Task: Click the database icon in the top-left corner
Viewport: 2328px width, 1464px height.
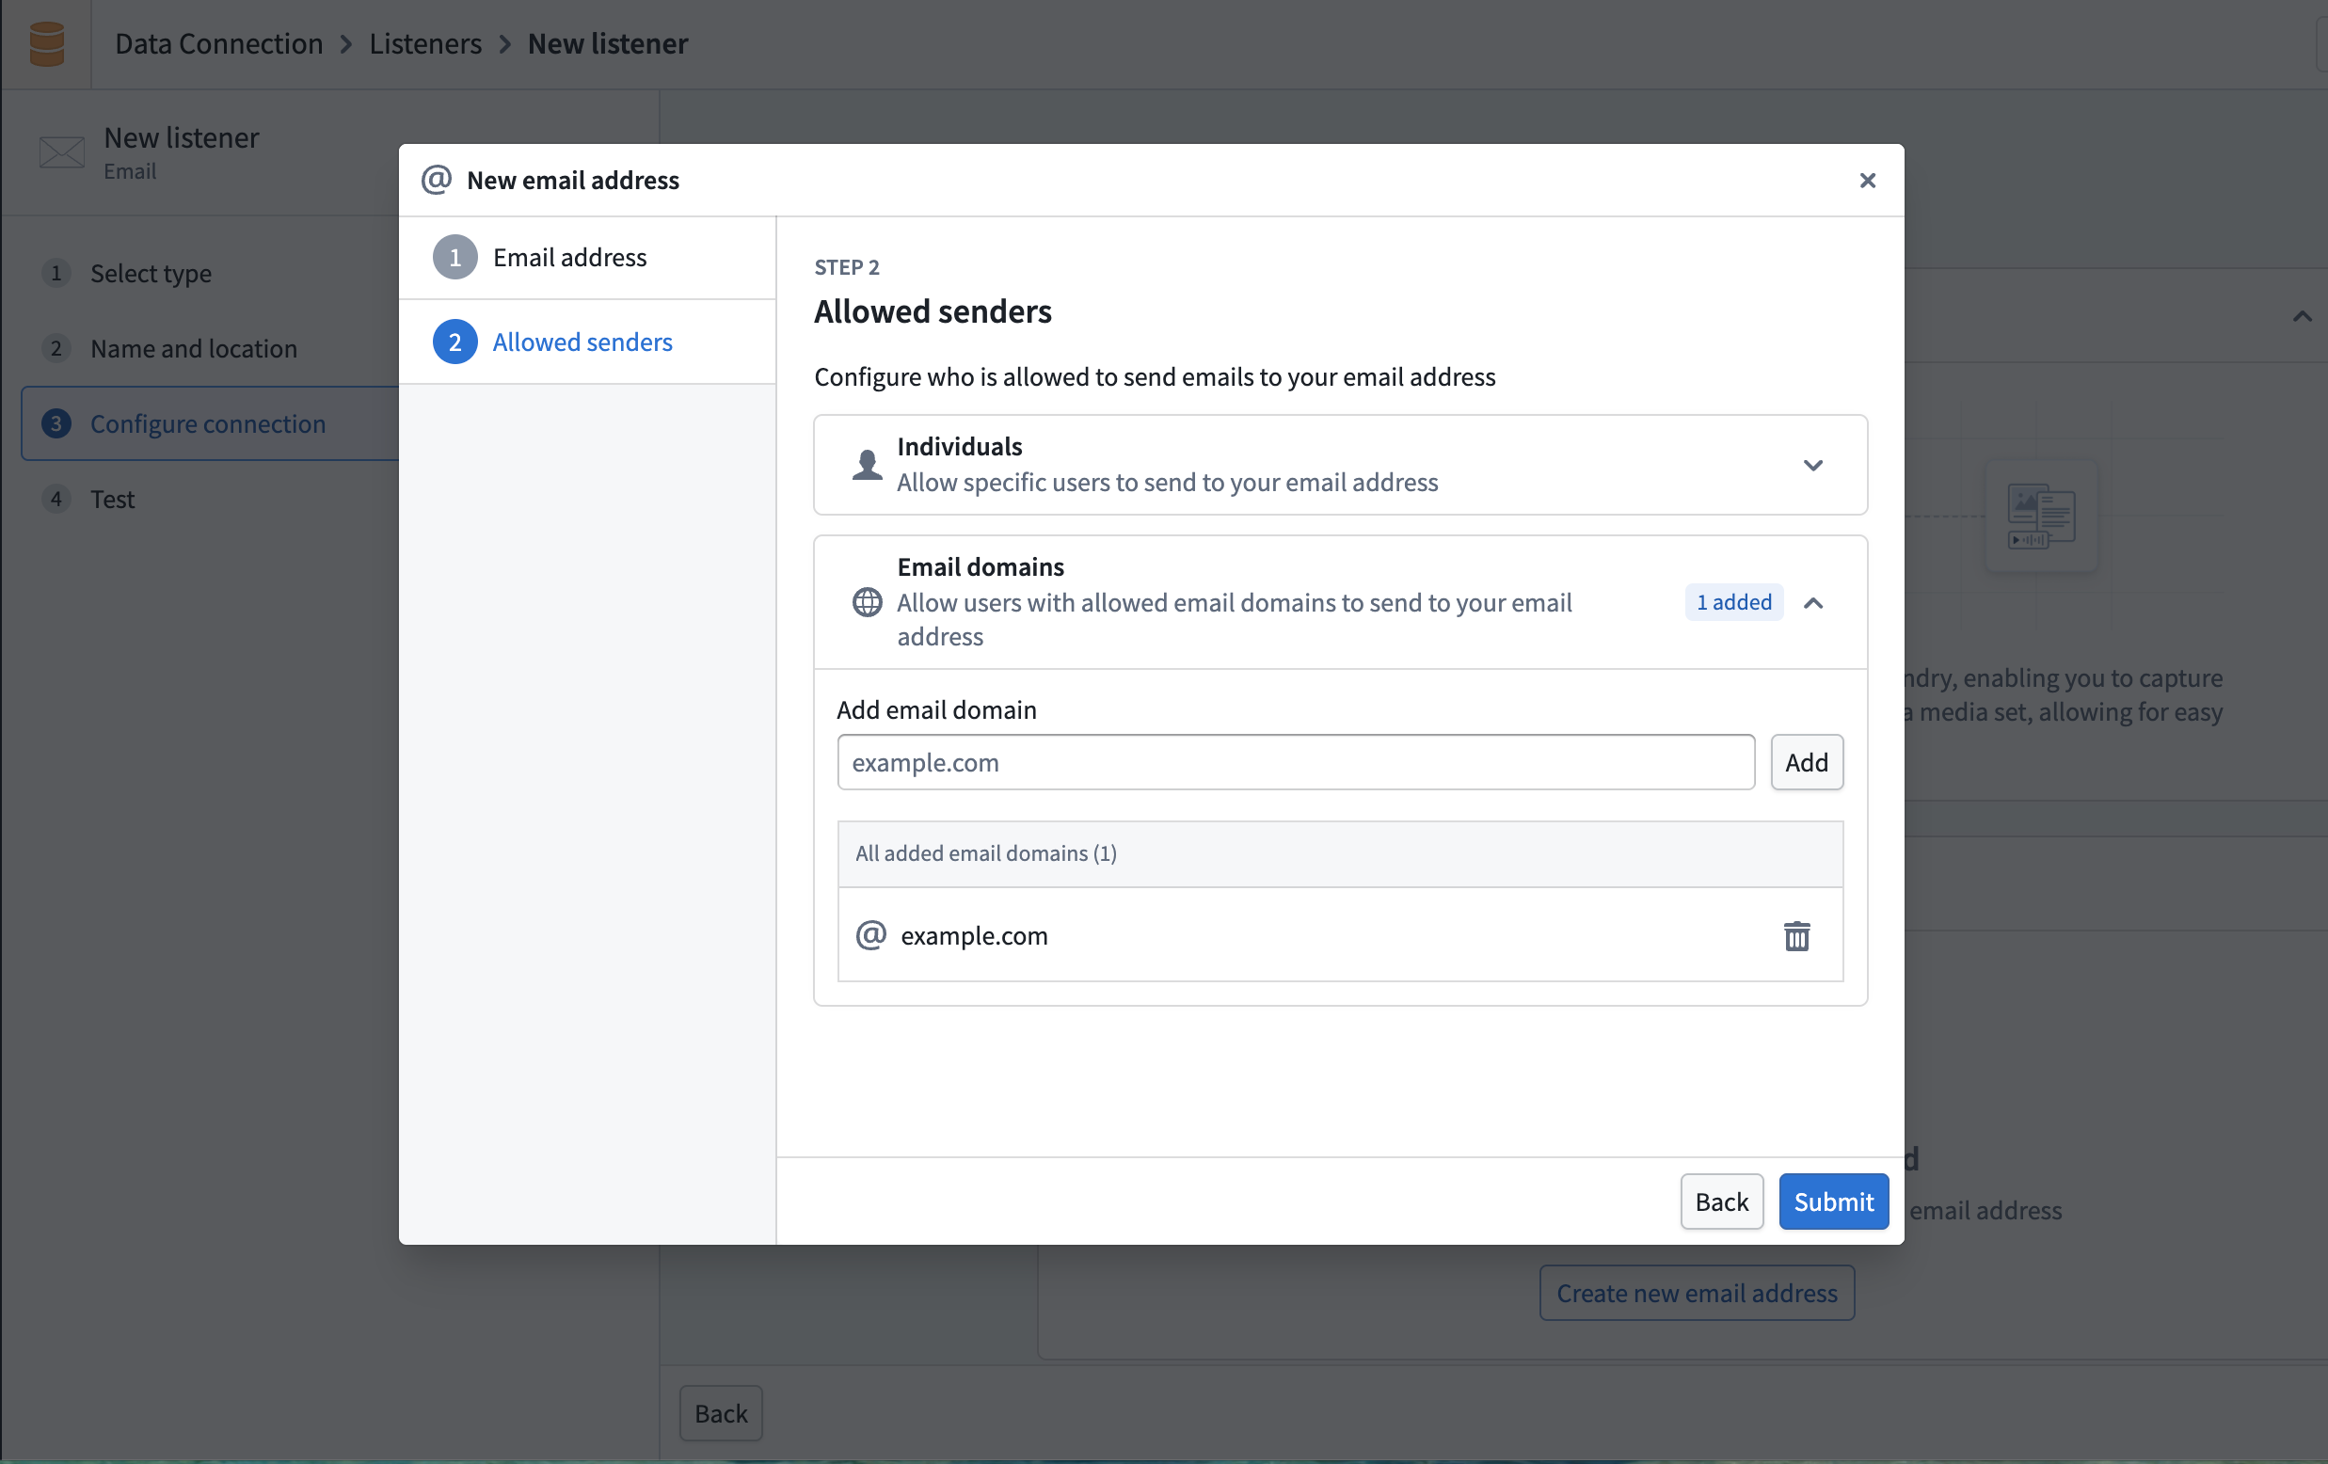Action: click(x=45, y=43)
